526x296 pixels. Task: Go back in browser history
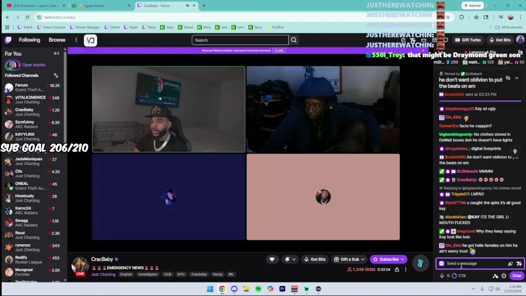(x=7, y=17)
